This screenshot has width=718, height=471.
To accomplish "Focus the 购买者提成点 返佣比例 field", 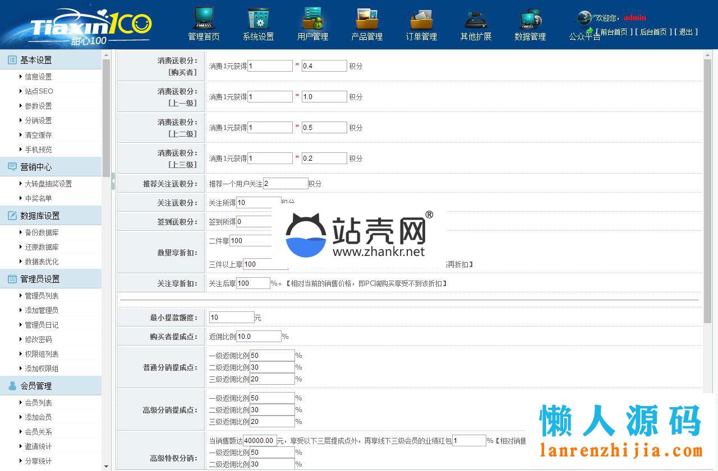I will tap(258, 337).
